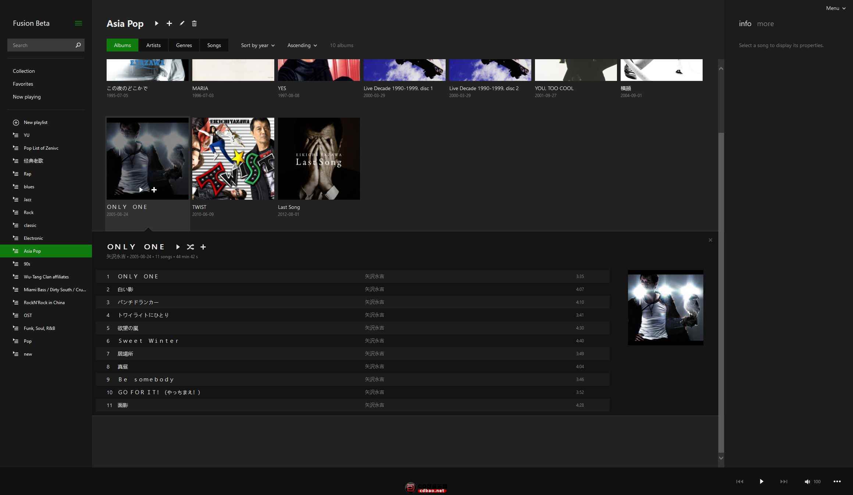Image resolution: width=853 pixels, height=495 pixels.
Task: Switch to the Artists tab
Action: pyautogui.click(x=153, y=45)
